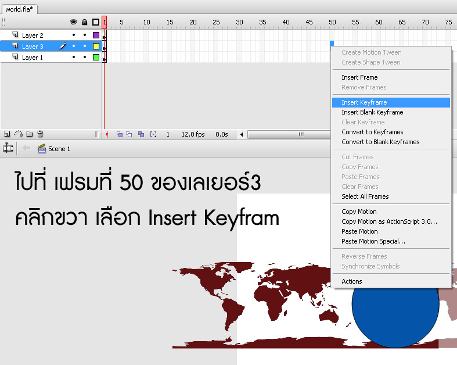Choose Paste Motion menu item
Screen dimensions: 457x365
(x=391, y=232)
